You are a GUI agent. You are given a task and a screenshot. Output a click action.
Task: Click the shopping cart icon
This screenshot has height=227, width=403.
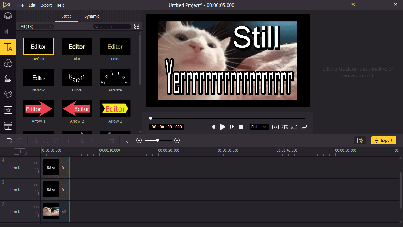[353, 5]
